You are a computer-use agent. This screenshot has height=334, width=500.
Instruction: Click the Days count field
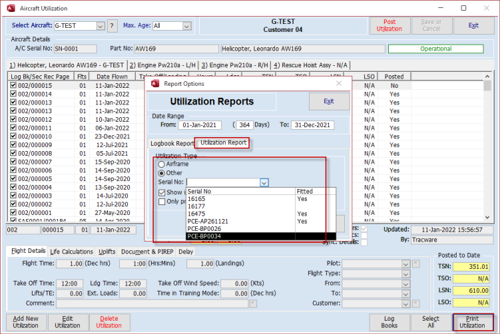(x=244, y=125)
